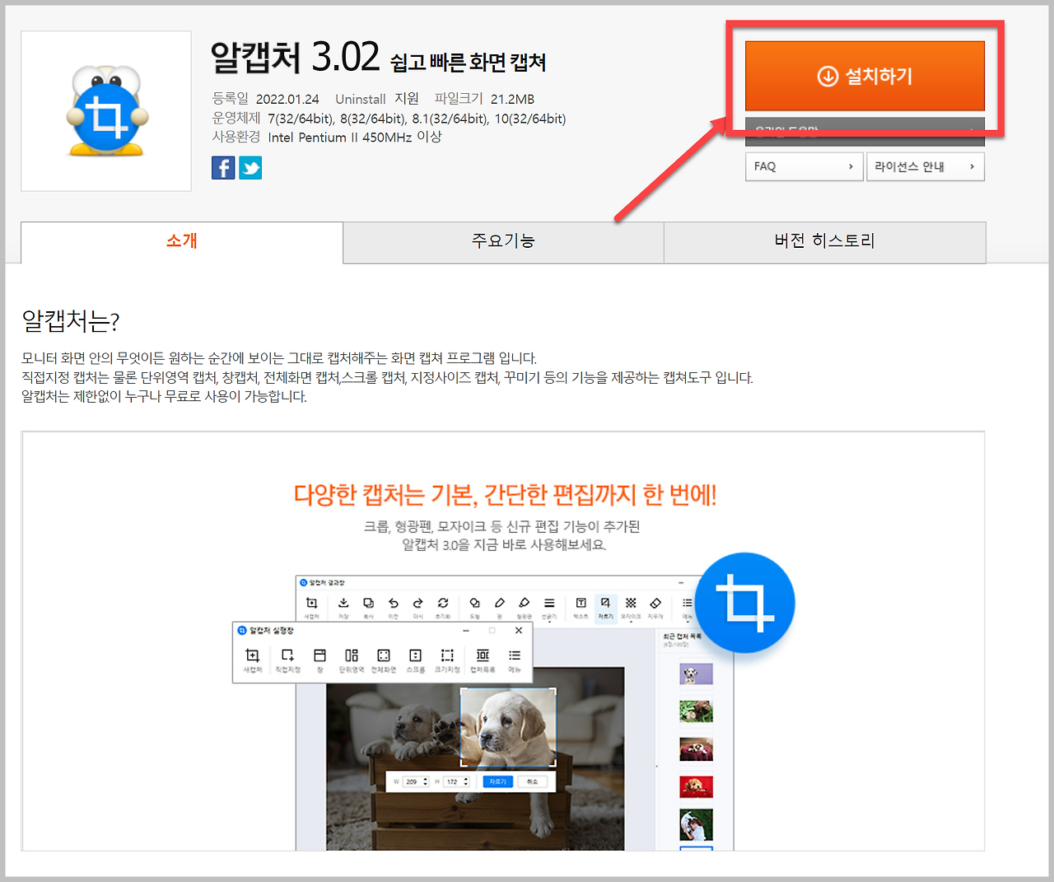Confirm crop with blue 자르기 button
The height and width of the screenshot is (882, 1054).
tap(497, 782)
